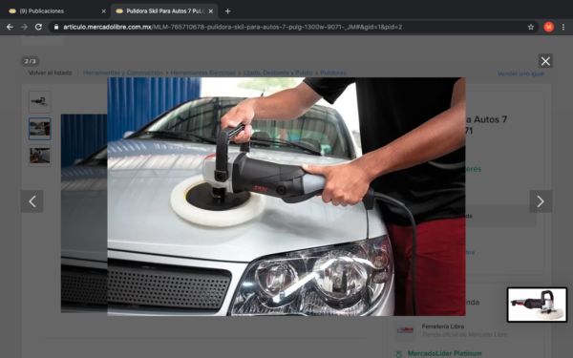This screenshot has width=573, height=358.
Task: Click the enlarged polisher photo
Action: (286, 197)
